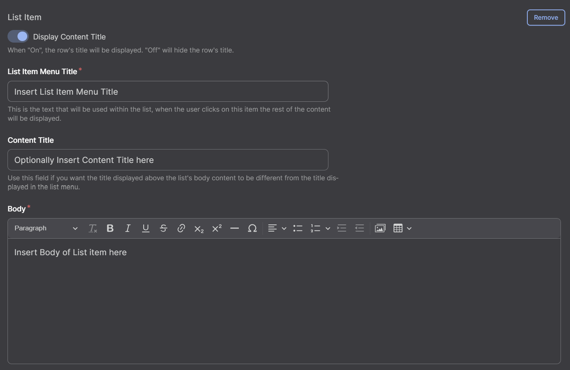Click the Remove button
The image size is (570, 370).
546,17
